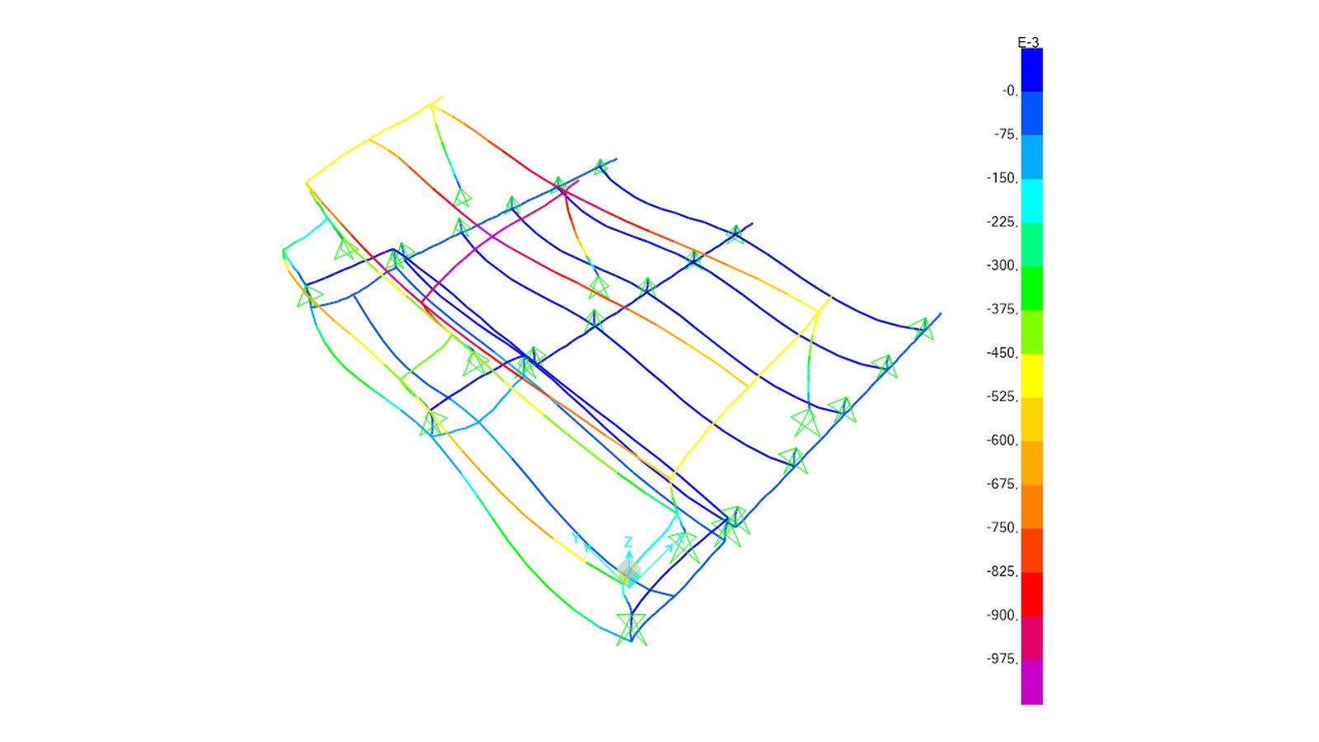Click the Z axis label on the triad
Image resolution: width=1319 pixels, height=742 pixels.
pyautogui.click(x=628, y=542)
